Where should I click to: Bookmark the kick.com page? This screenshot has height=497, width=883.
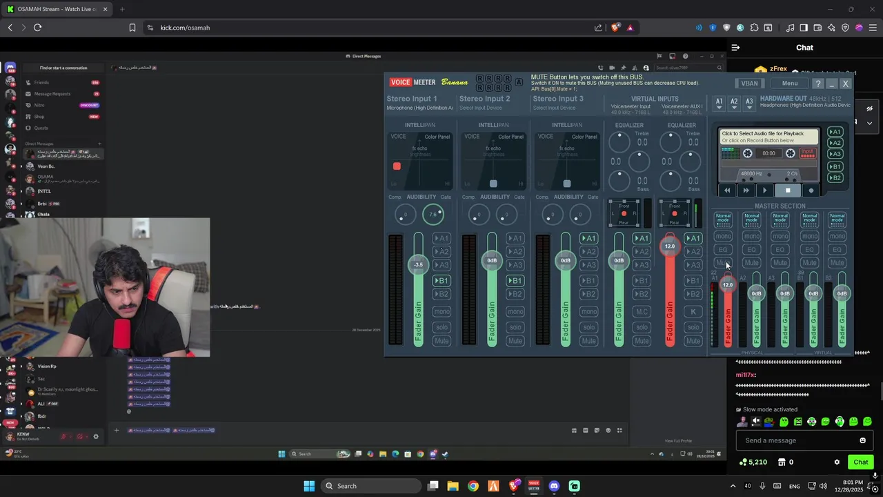132,28
